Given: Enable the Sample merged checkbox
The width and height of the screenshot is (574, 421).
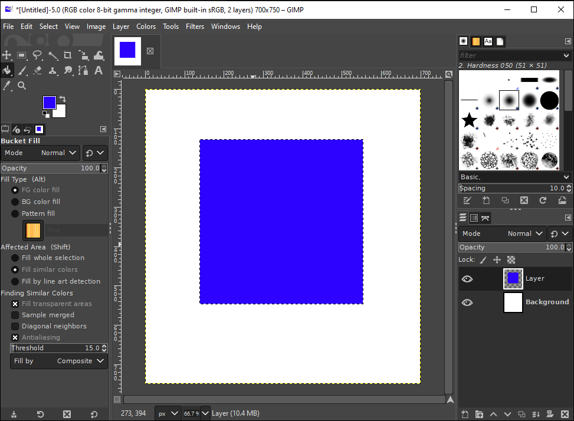Looking at the screenshot, I should (x=15, y=315).
